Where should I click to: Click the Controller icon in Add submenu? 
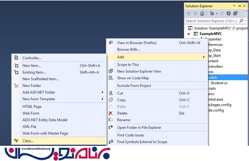pos(16,58)
